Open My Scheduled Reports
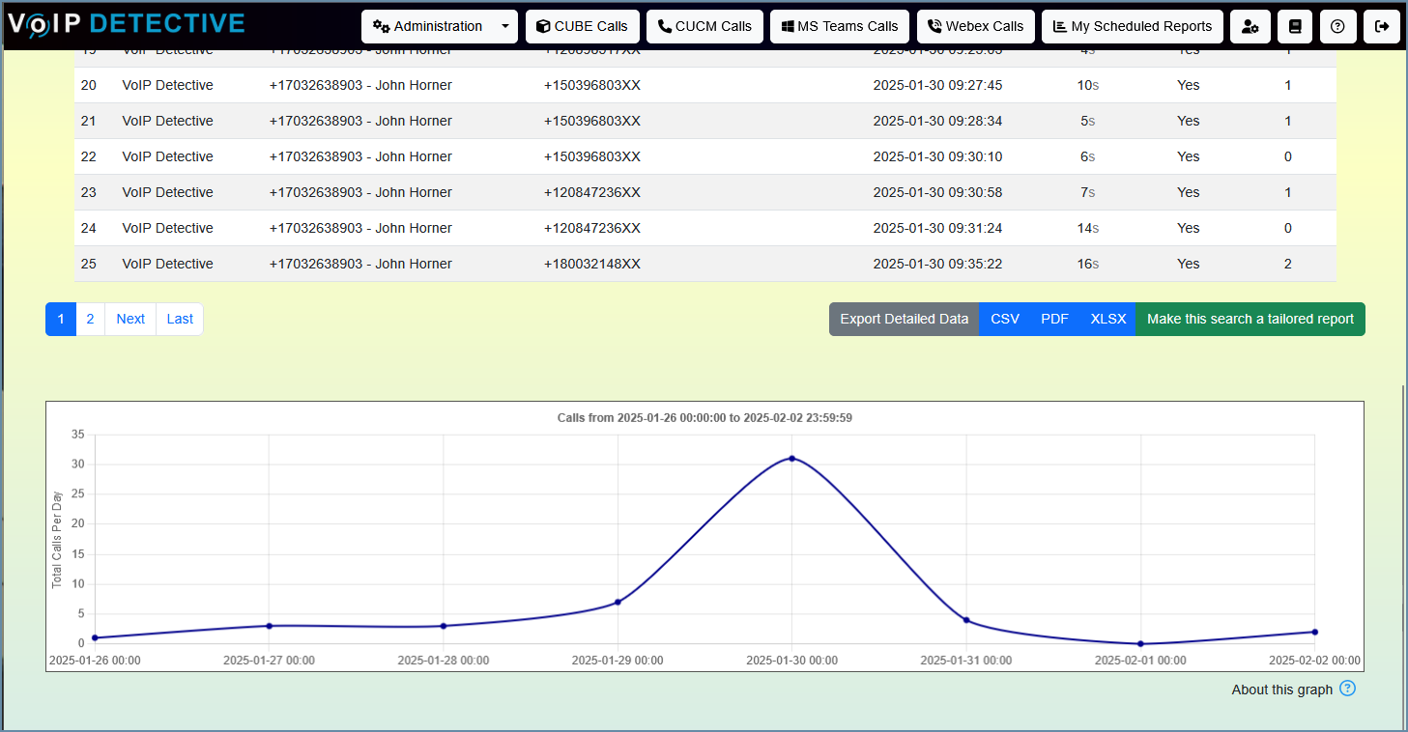The height and width of the screenshot is (732, 1408). point(1133,27)
